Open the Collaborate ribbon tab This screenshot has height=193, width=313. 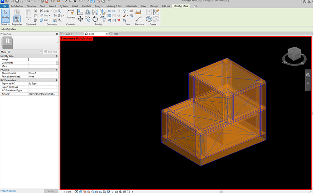(x=132, y=6)
